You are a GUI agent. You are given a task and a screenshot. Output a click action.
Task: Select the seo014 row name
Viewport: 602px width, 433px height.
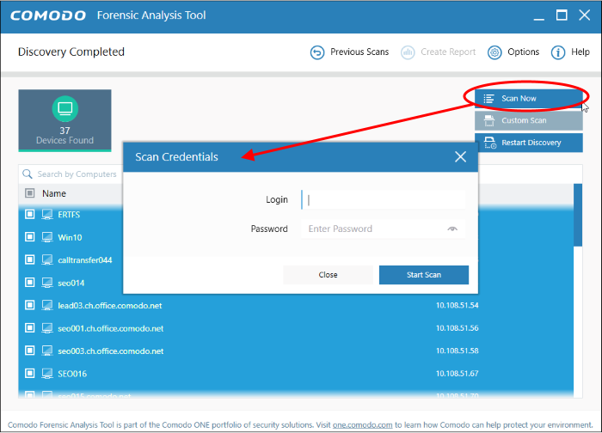coord(71,283)
